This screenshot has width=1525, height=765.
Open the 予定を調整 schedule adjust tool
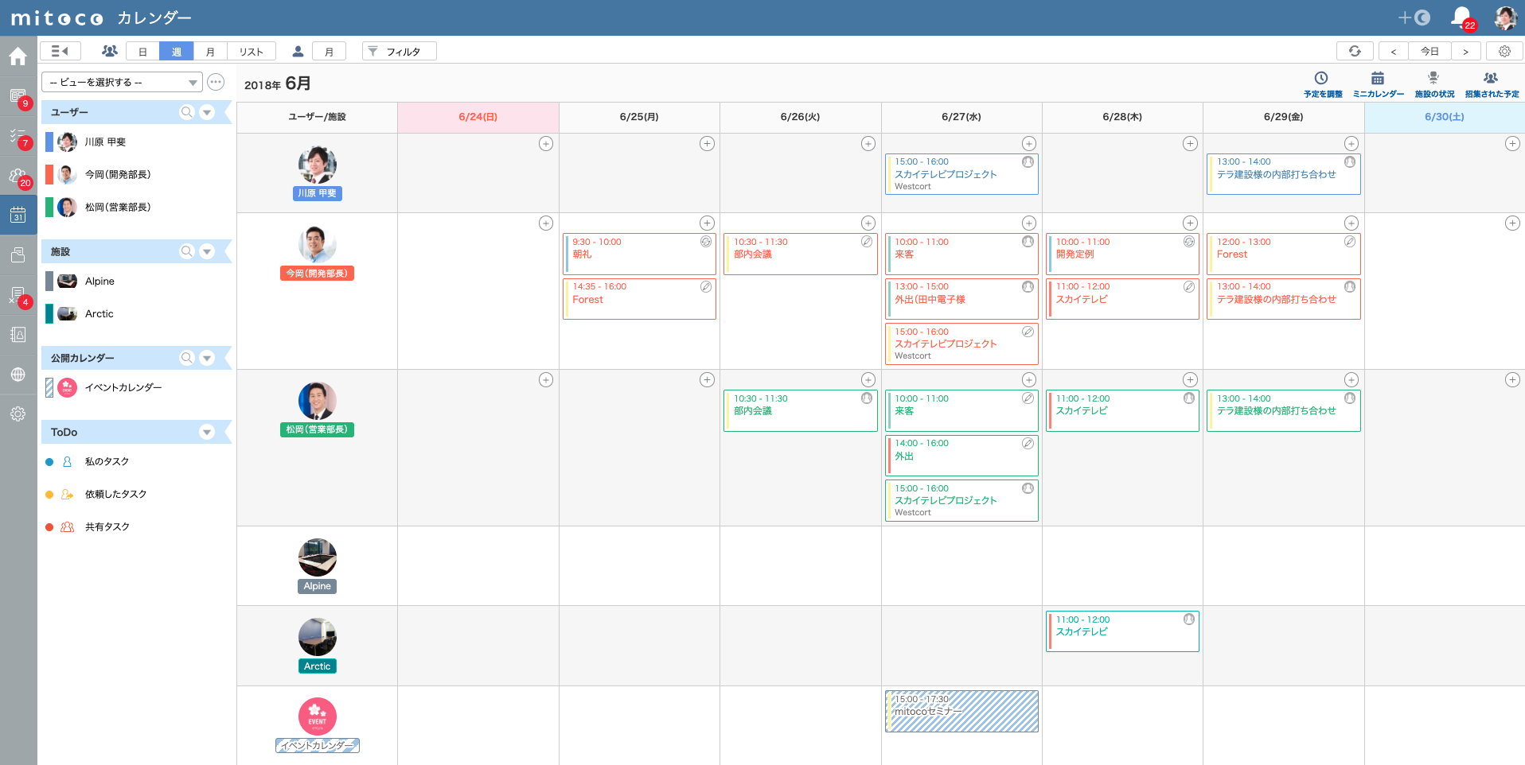(1322, 83)
